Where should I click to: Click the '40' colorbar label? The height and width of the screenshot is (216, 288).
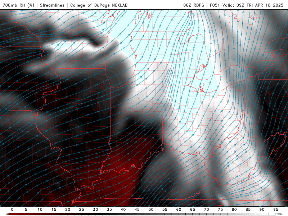pos(123,210)
